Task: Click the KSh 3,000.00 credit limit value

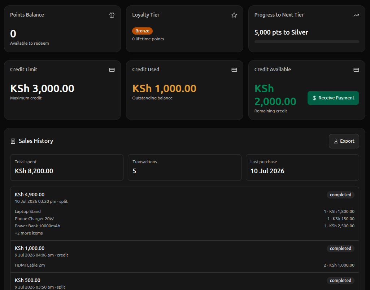Action: click(42, 89)
